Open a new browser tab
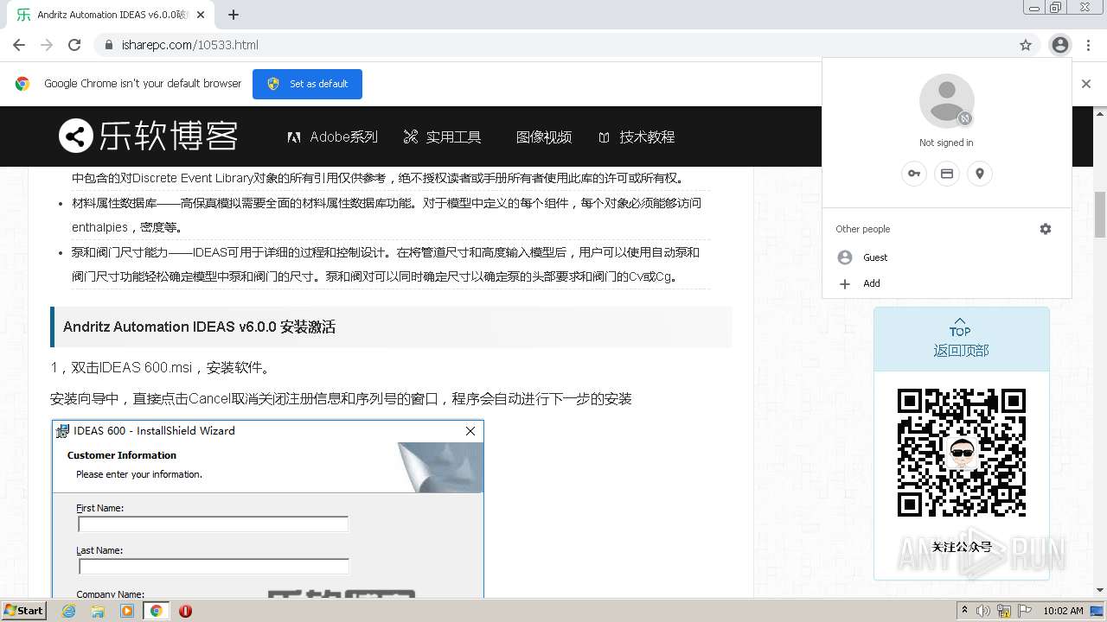Viewport: 1107px width, 622px height. pos(234,15)
